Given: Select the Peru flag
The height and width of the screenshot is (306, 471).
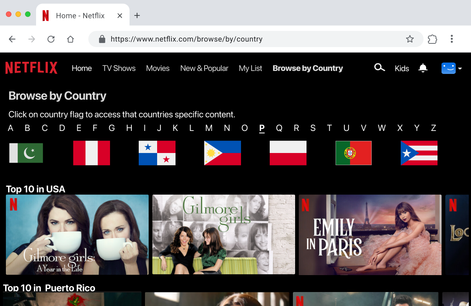Looking at the screenshot, I should pos(92,153).
